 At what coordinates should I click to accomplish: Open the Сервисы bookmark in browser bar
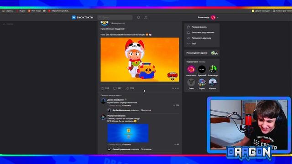8,11
